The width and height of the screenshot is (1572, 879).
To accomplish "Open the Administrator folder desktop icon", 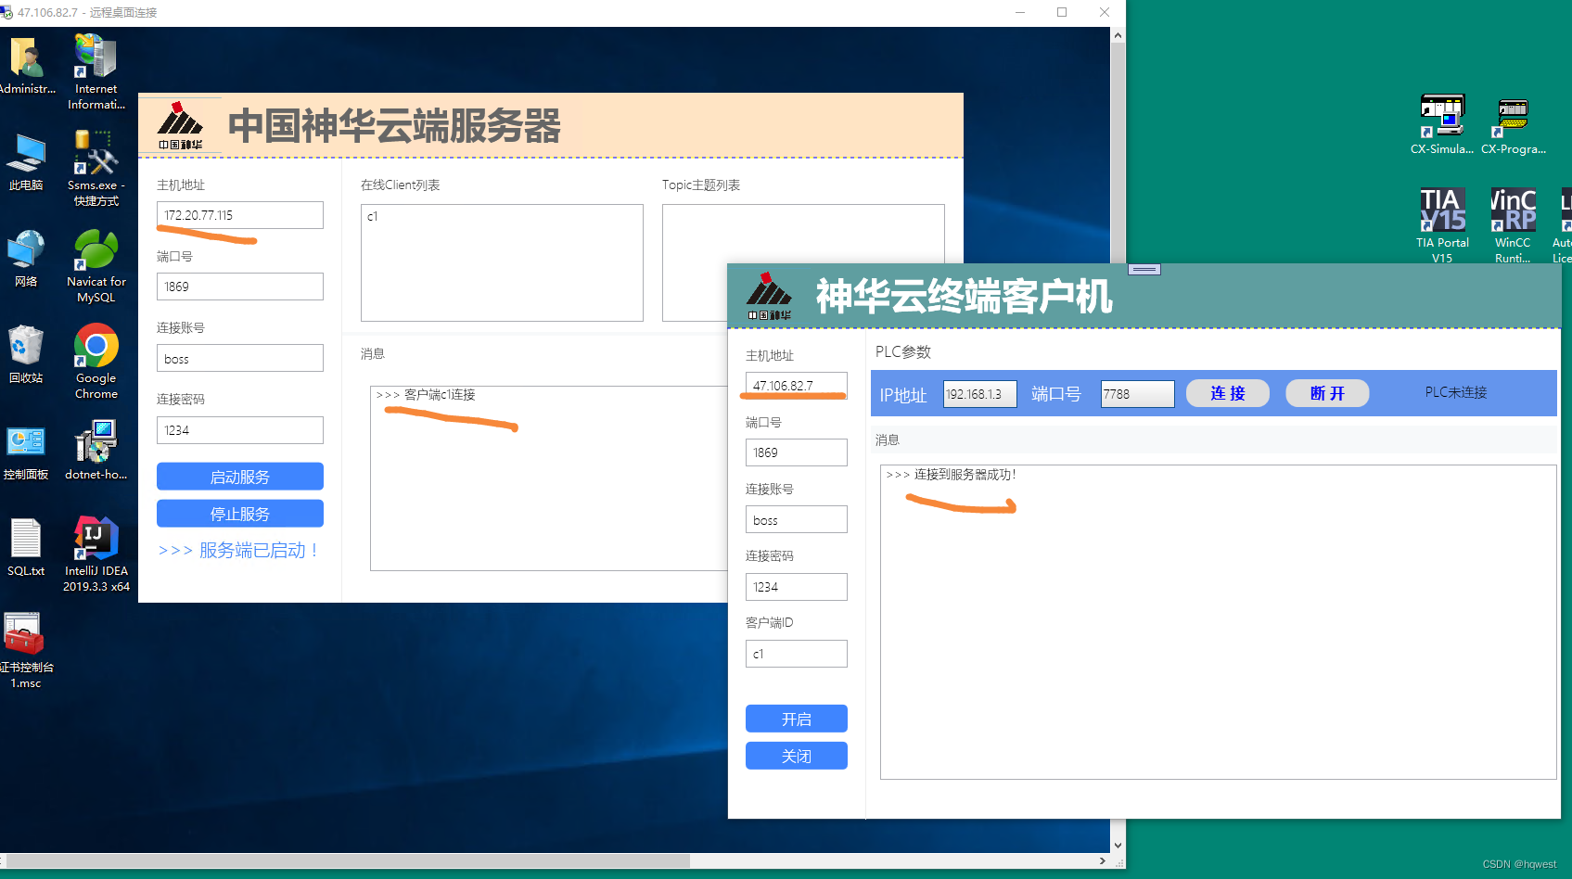I will [x=26, y=65].
